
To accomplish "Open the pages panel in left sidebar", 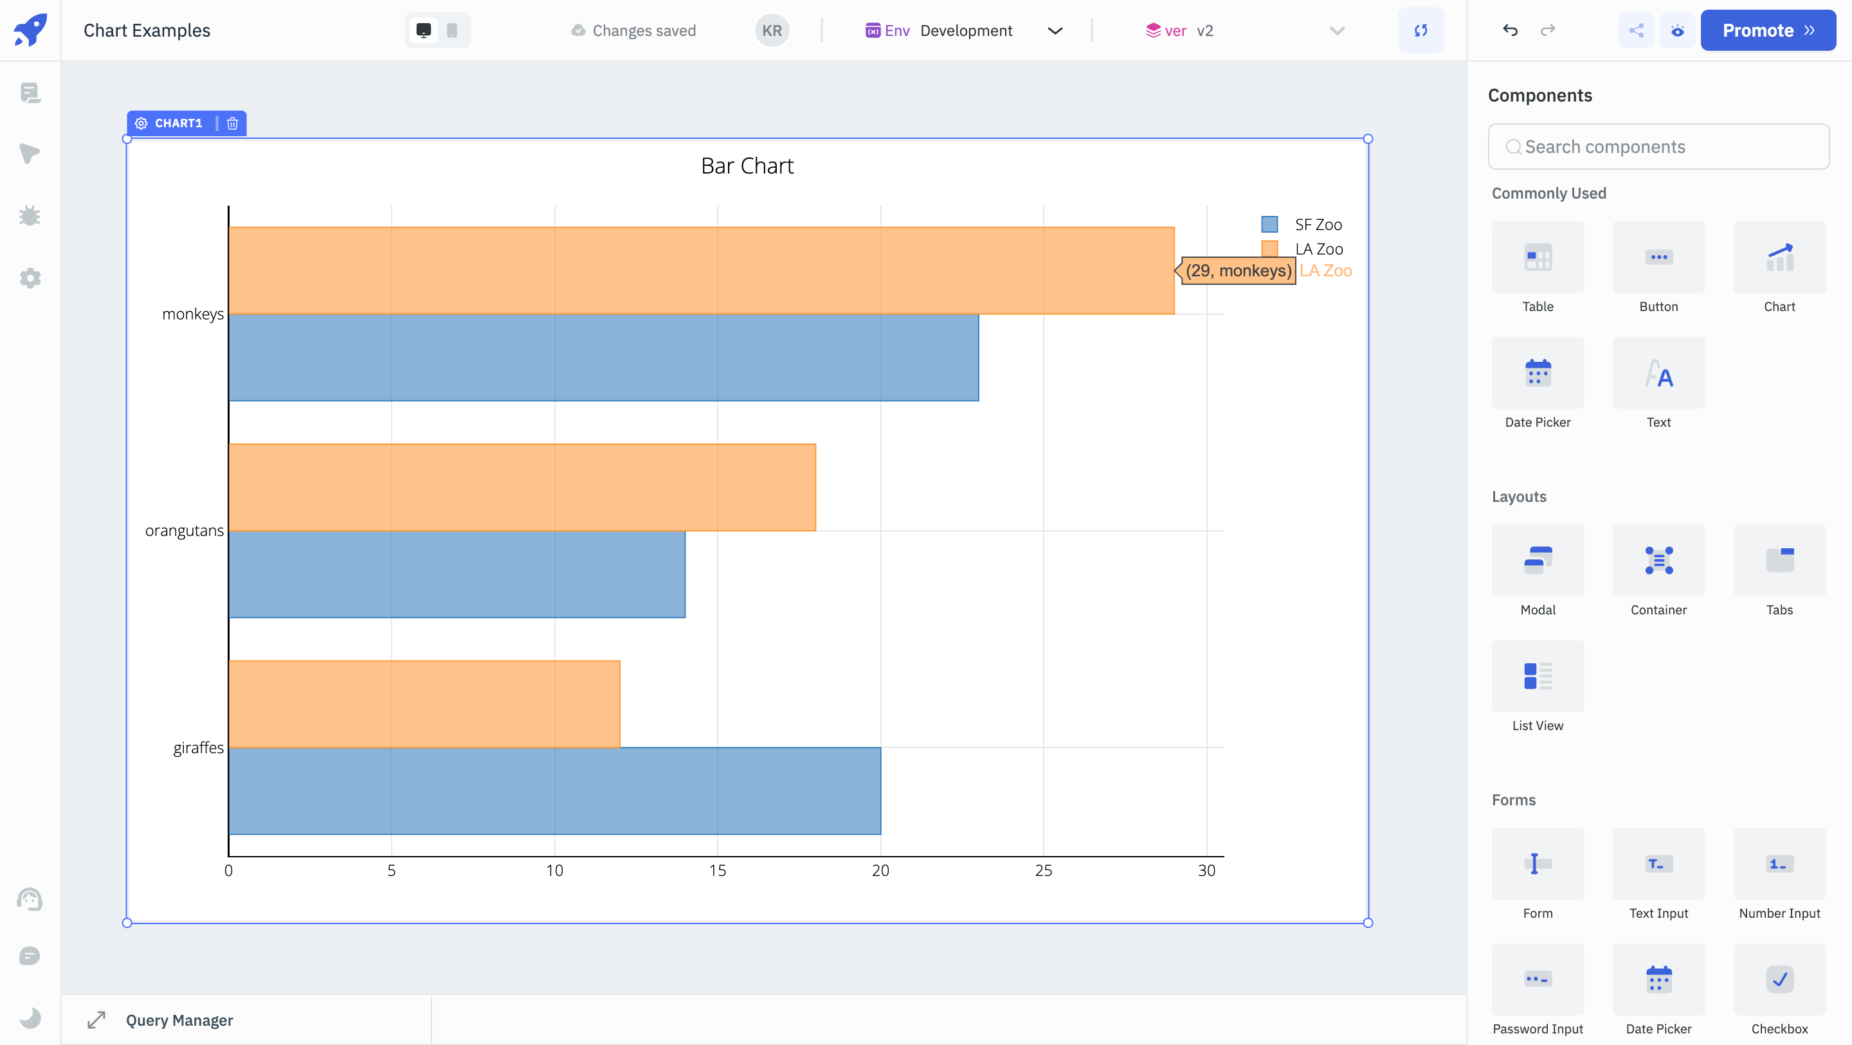I will (30, 93).
